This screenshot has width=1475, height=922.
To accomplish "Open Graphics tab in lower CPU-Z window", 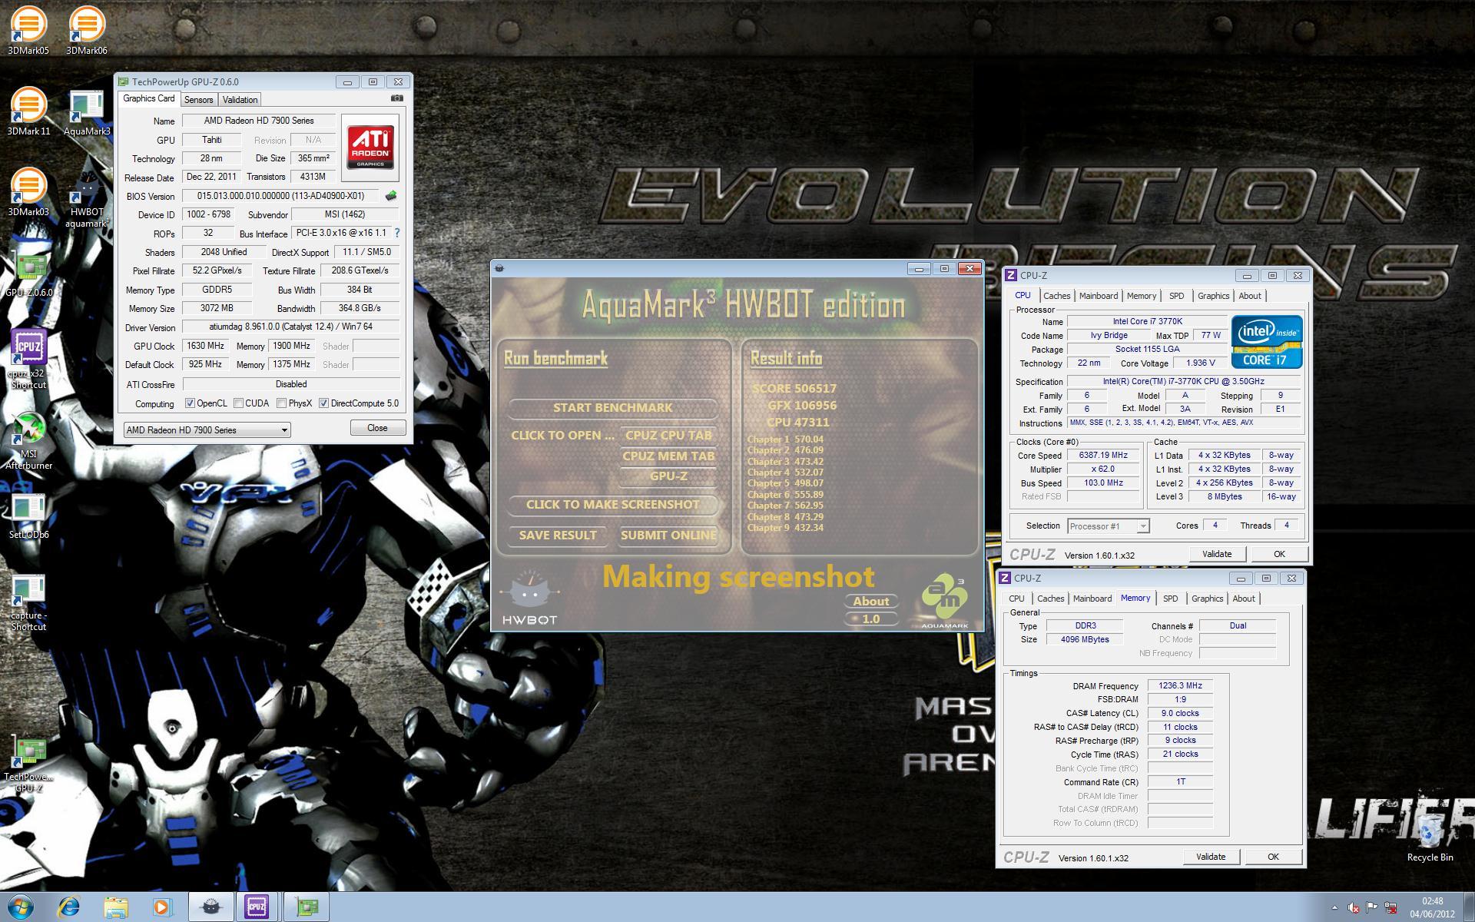I will tap(1207, 599).
